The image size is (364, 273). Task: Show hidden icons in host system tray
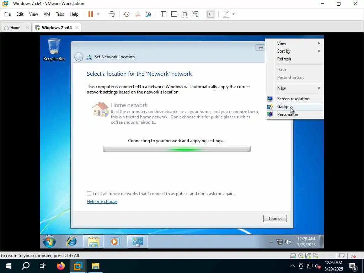pos(293,266)
